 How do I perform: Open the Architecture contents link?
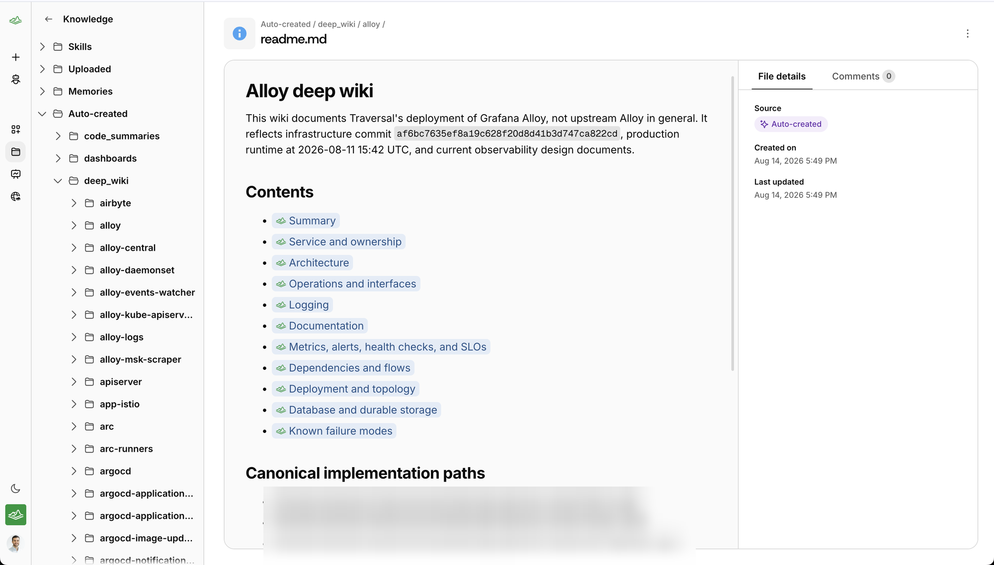pyautogui.click(x=313, y=263)
